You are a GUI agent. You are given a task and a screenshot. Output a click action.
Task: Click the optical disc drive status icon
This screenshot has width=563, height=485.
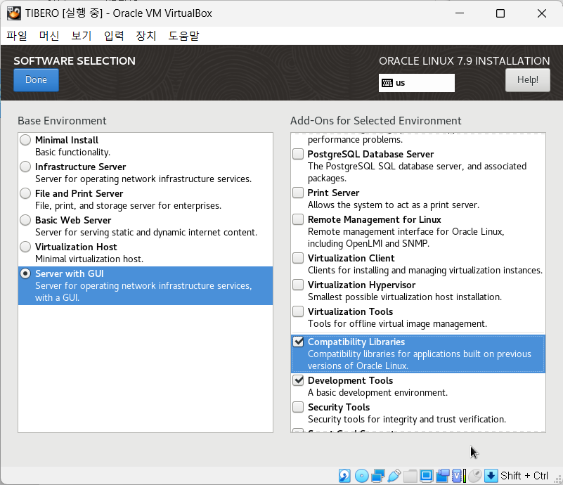[361, 476]
